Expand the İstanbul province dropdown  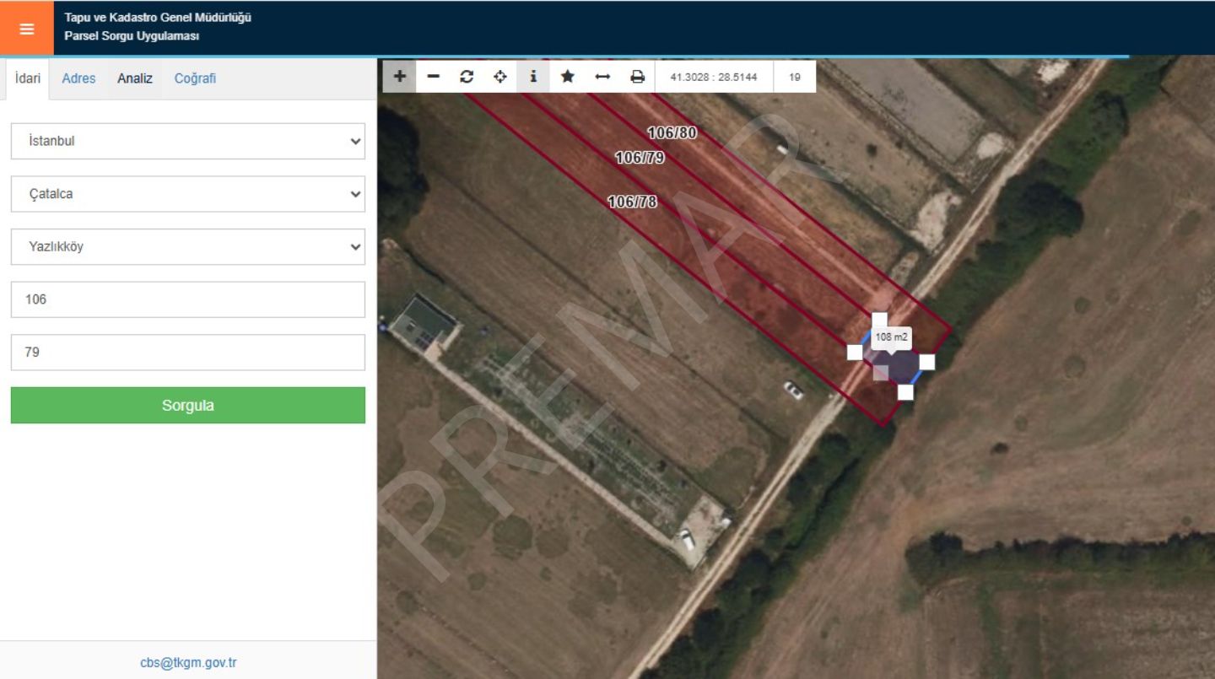pos(187,142)
